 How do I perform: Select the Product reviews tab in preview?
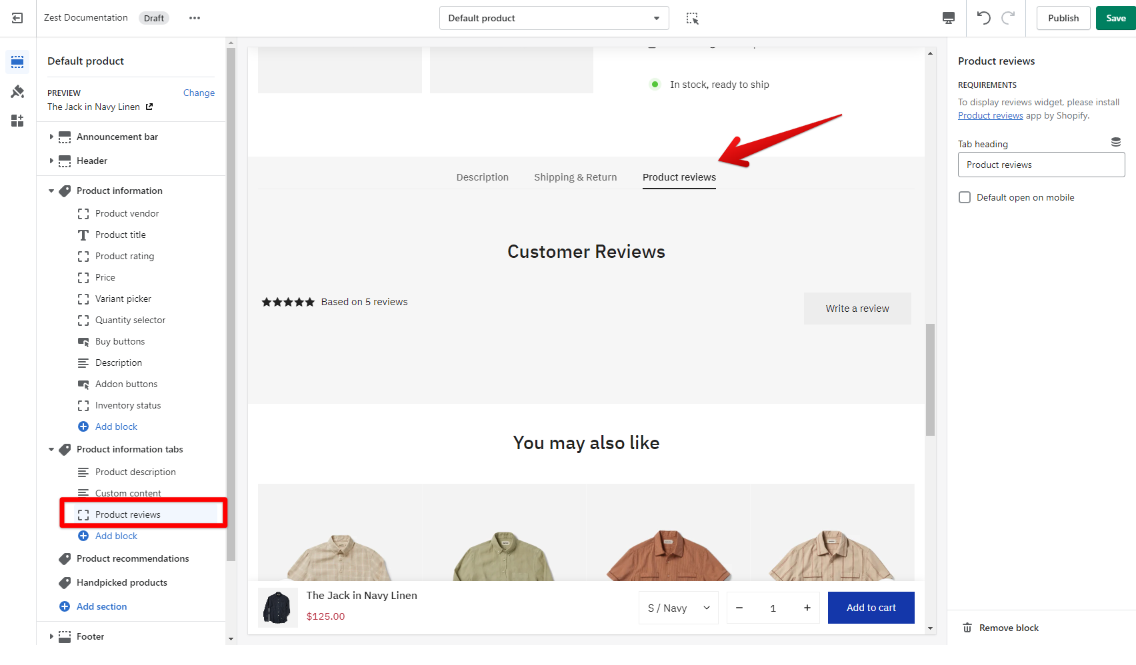pyautogui.click(x=679, y=177)
